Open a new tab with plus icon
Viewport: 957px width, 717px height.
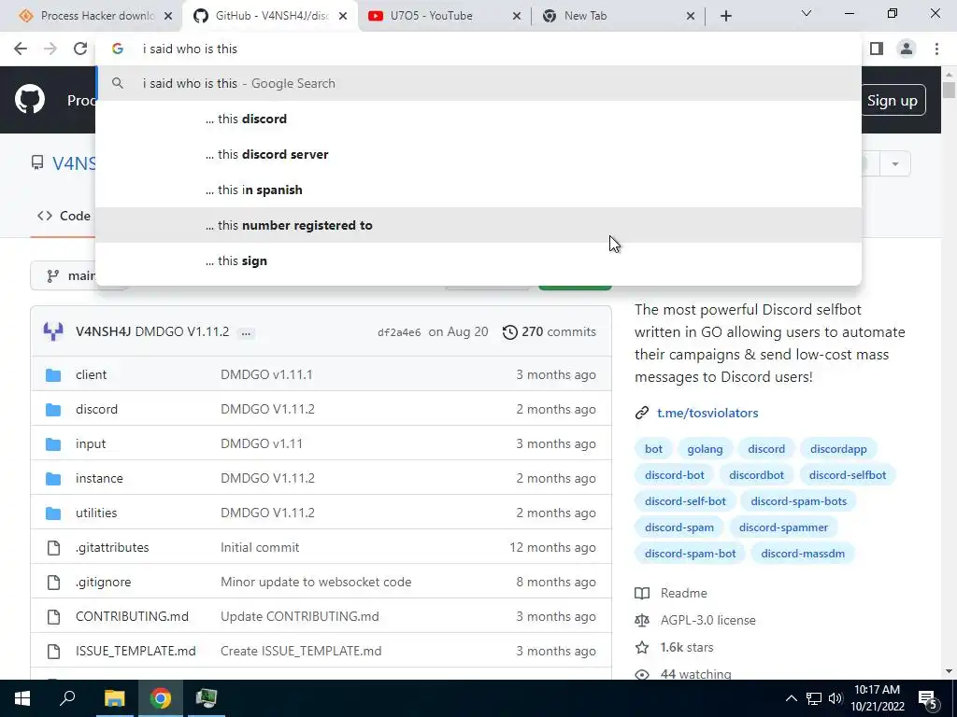(x=725, y=16)
